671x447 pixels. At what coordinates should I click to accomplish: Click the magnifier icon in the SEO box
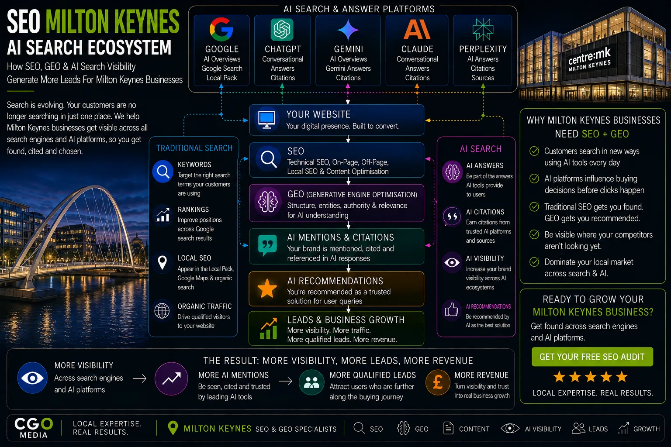pyautogui.click(x=268, y=159)
